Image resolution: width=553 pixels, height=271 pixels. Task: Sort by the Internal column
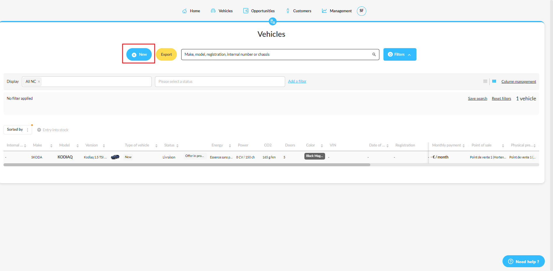pyautogui.click(x=25, y=146)
